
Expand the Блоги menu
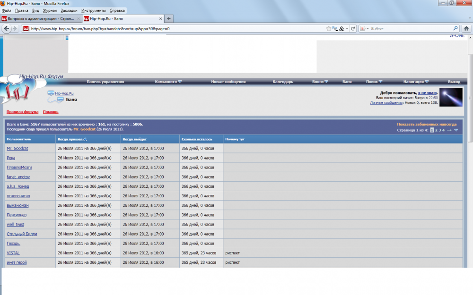(320, 82)
